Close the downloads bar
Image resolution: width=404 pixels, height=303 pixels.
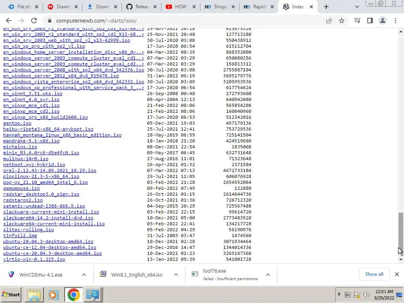[x=397, y=274]
